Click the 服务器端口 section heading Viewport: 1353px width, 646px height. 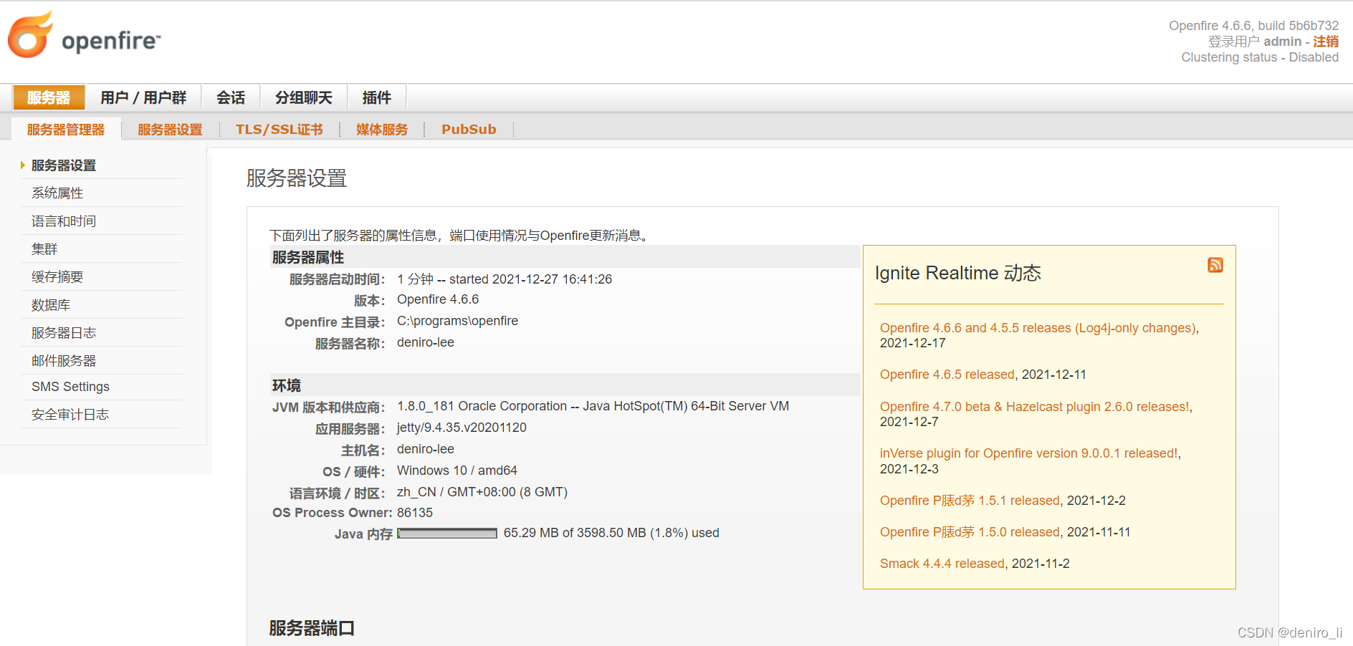click(312, 628)
